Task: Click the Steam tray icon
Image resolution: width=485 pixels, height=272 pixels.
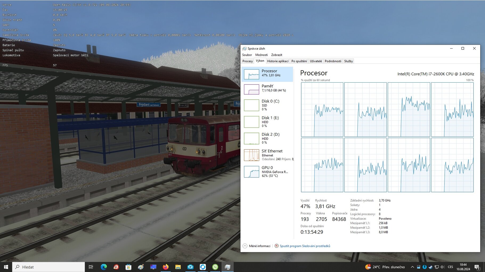Action: click(430, 267)
